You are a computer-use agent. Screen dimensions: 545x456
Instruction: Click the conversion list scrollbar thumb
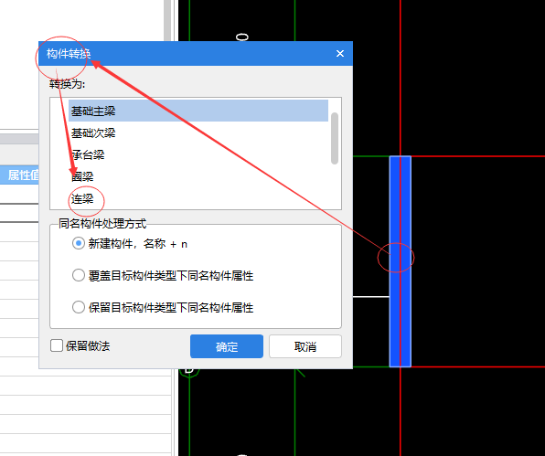(x=335, y=138)
